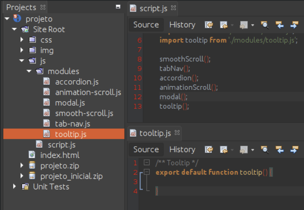
Task: Select index.html in the project tree
Action: click(60, 155)
